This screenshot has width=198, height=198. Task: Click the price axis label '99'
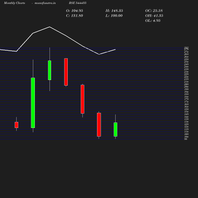(x=186, y=139)
